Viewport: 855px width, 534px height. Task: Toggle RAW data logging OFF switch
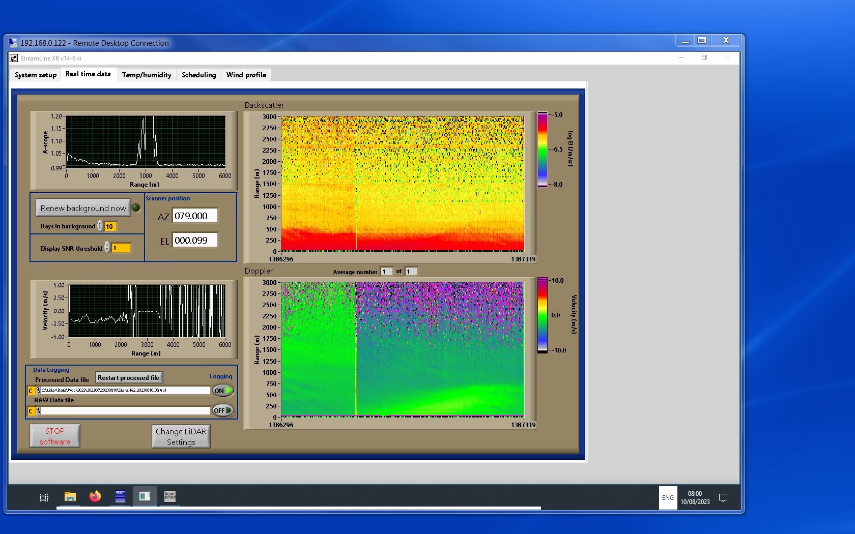pyautogui.click(x=223, y=410)
